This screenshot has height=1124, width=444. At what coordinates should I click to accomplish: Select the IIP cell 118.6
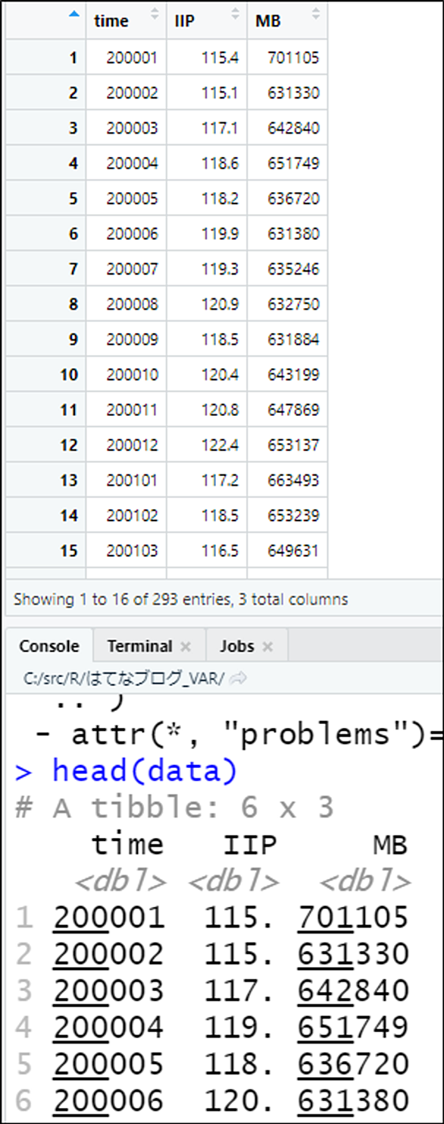click(220, 163)
